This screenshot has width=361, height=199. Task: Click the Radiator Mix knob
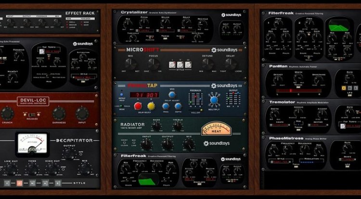click(189, 145)
